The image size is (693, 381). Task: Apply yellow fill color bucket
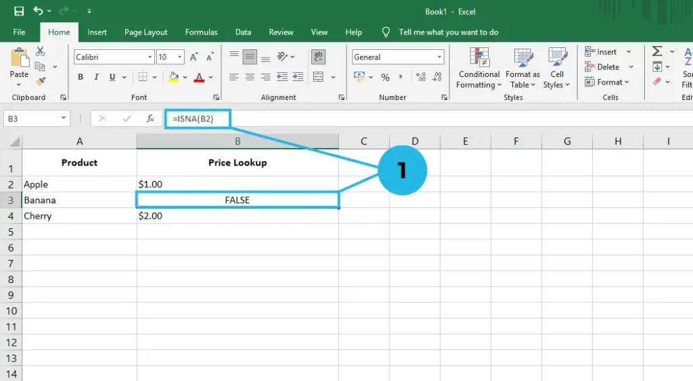coord(174,77)
